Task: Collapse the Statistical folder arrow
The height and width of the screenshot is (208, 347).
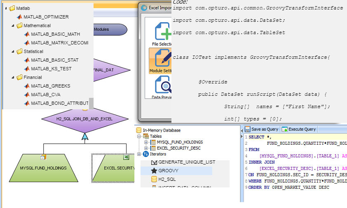Action: [13, 51]
